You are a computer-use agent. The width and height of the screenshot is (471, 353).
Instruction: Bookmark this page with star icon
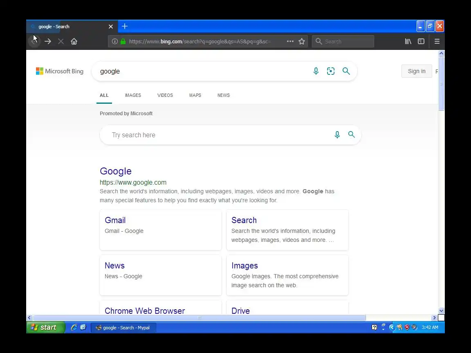[302, 41]
